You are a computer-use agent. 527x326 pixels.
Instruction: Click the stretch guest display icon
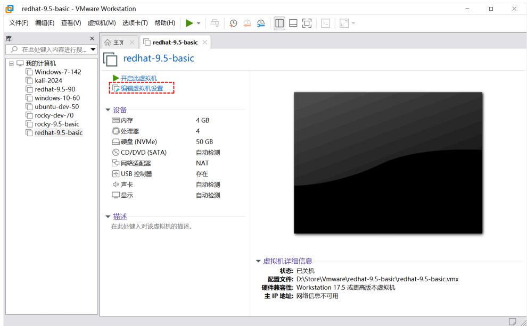(344, 23)
